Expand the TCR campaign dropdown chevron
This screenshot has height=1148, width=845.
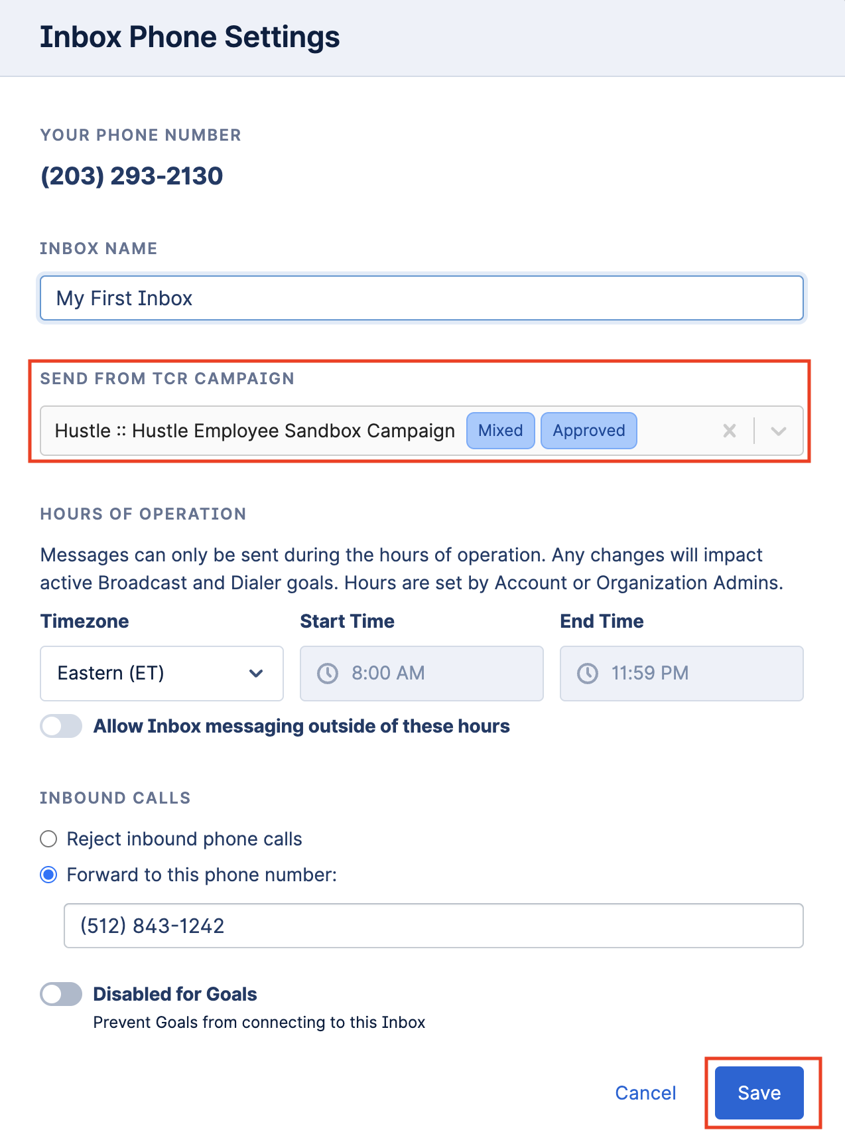(x=779, y=431)
